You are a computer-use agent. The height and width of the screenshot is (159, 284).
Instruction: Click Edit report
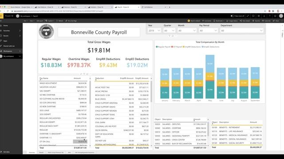click(40, 21)
